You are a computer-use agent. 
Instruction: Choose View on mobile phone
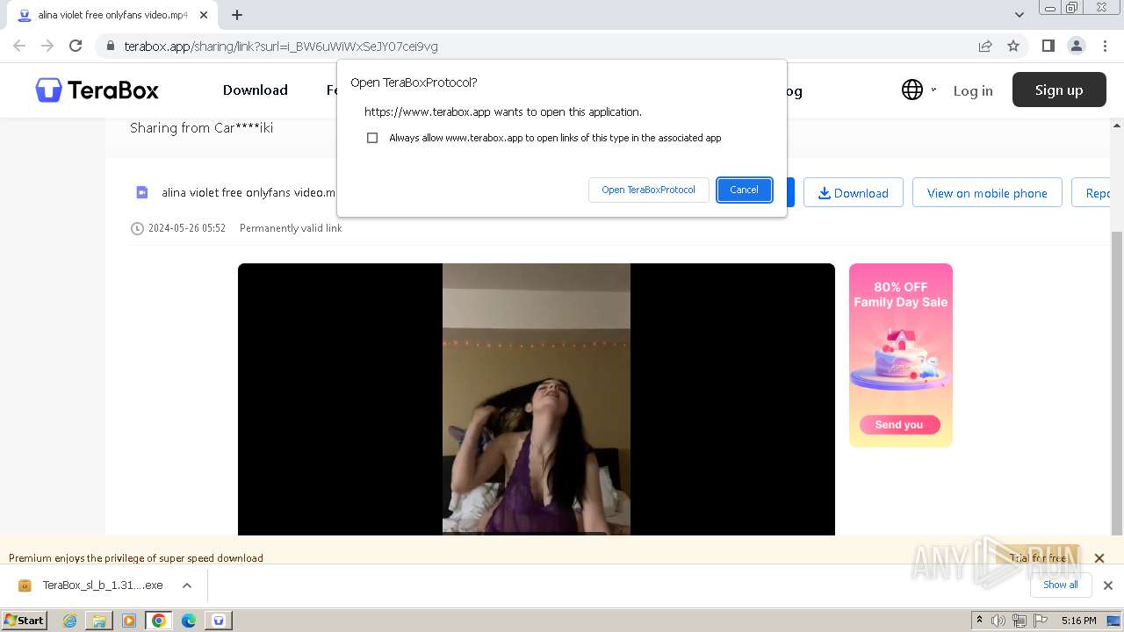click(x=987, y=192)
